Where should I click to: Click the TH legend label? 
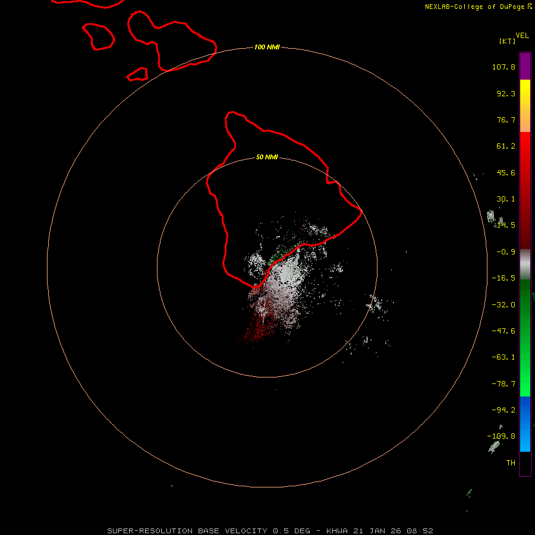pyautogui.click(x=511, y=463)
